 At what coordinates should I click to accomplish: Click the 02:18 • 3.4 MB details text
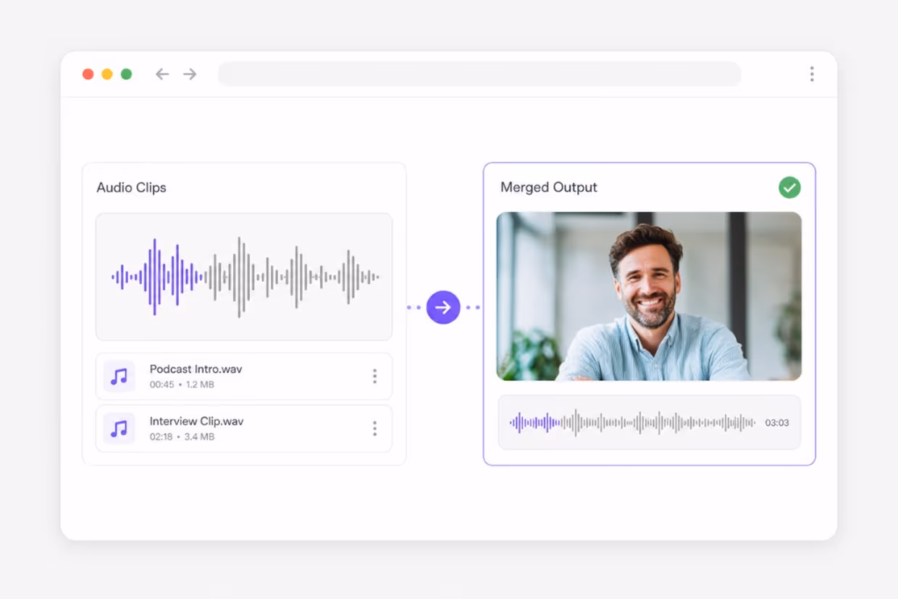coord(182,437)
